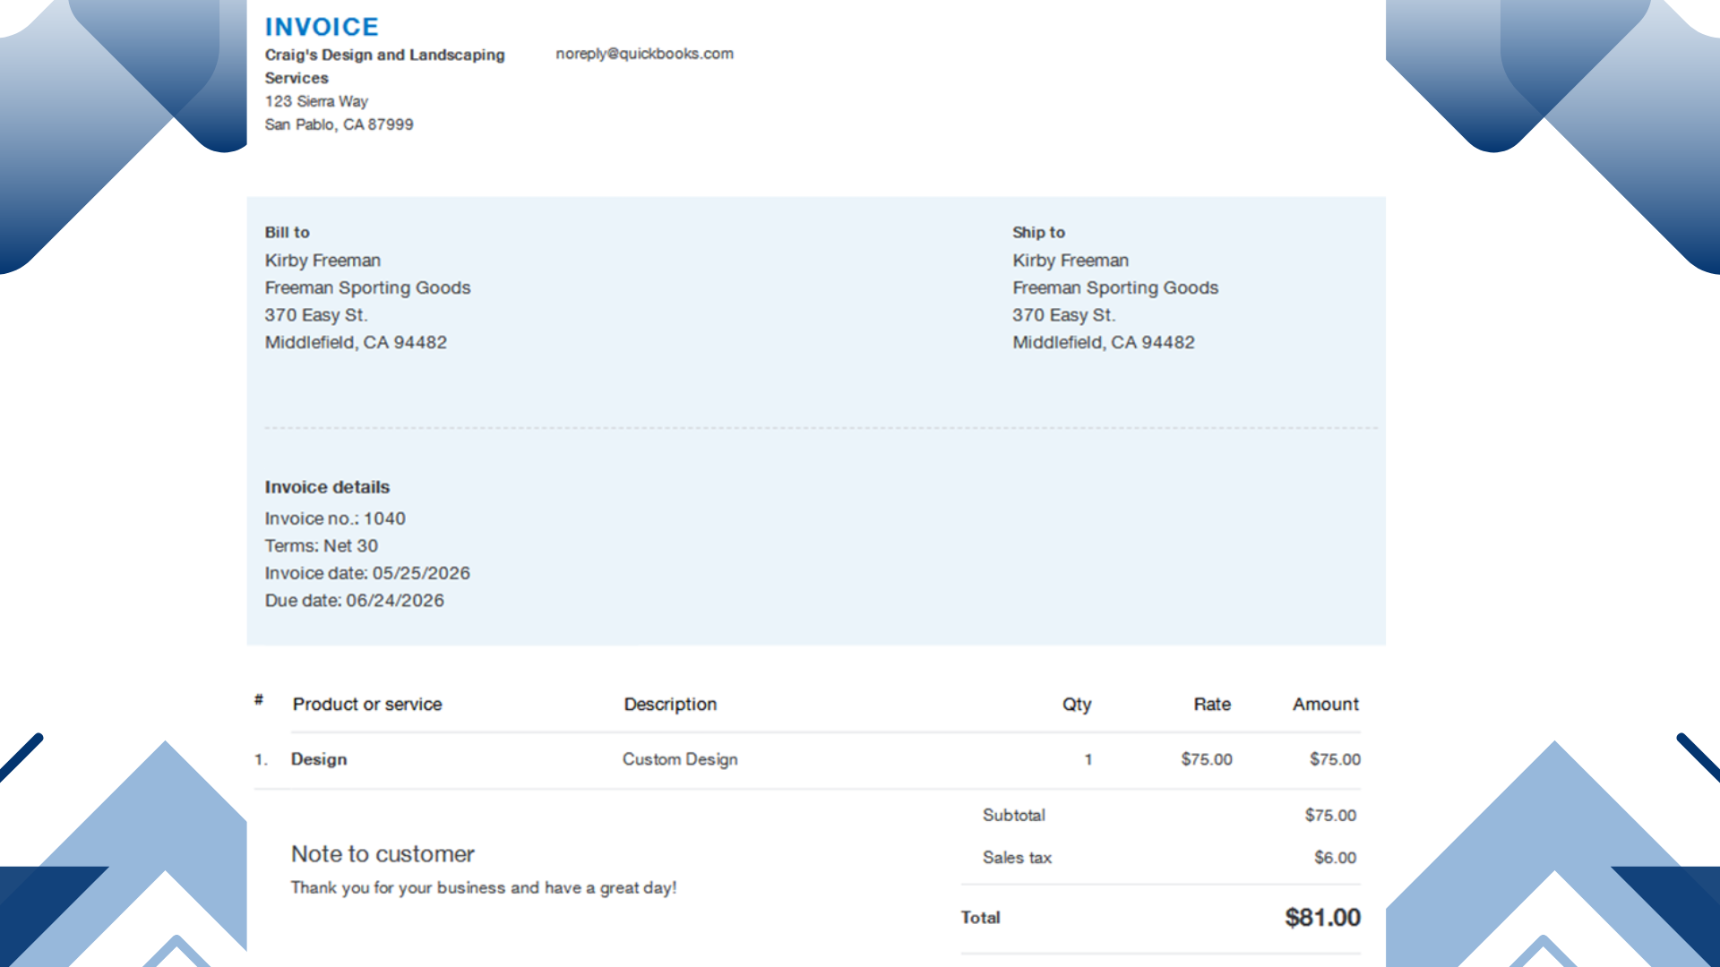Select Craig's Design and Landscaping Services name

click(x=384, y=66)
